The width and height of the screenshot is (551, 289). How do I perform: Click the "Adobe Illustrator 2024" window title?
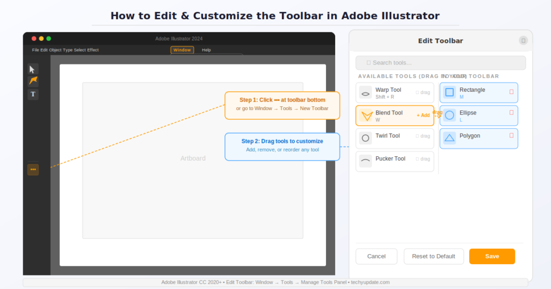[x=179, y=39]
